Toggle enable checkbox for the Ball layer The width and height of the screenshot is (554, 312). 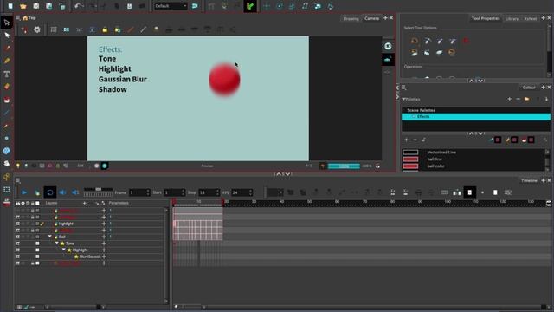point(18,237)
